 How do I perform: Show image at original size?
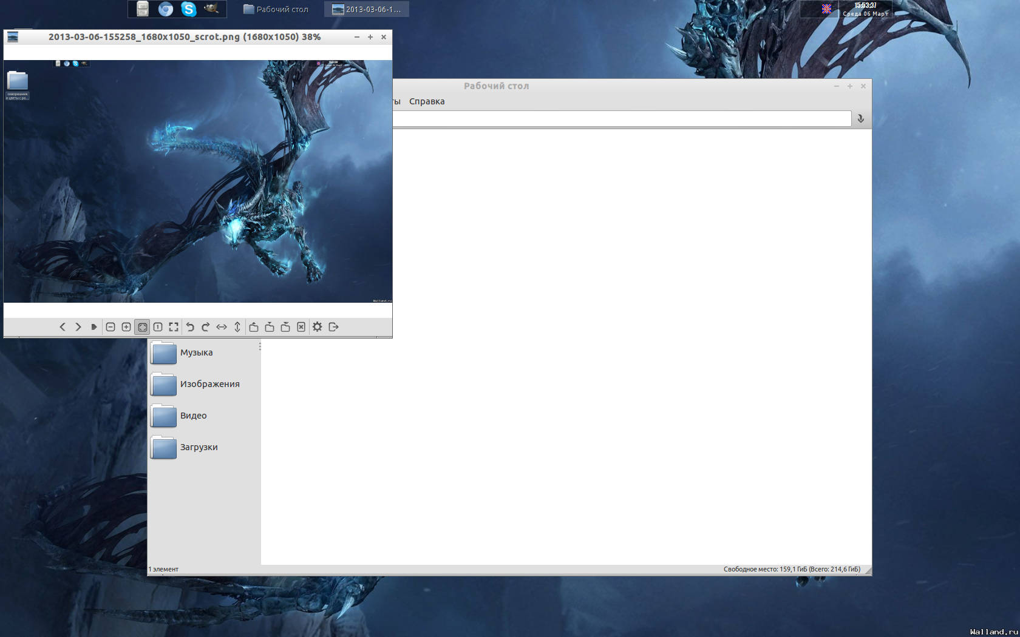[158, 327]
